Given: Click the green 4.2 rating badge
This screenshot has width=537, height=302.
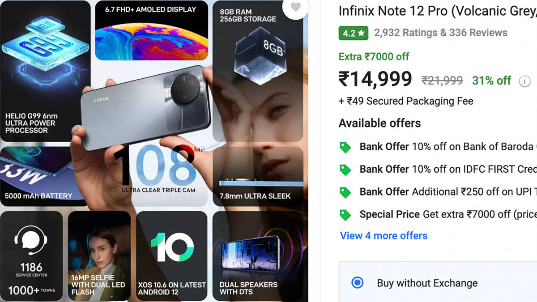Looking at the screenshot, I should 353,33.
